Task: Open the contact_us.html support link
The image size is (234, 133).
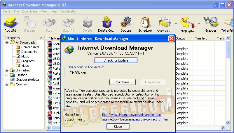Action: [135, 119]
